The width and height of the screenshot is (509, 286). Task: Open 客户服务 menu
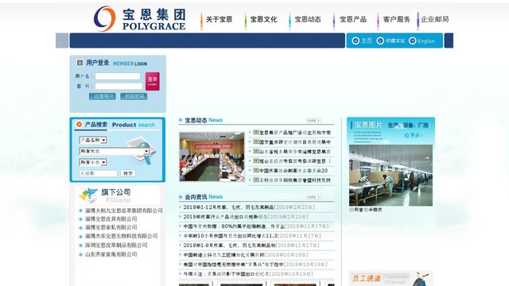pos(396,19)
